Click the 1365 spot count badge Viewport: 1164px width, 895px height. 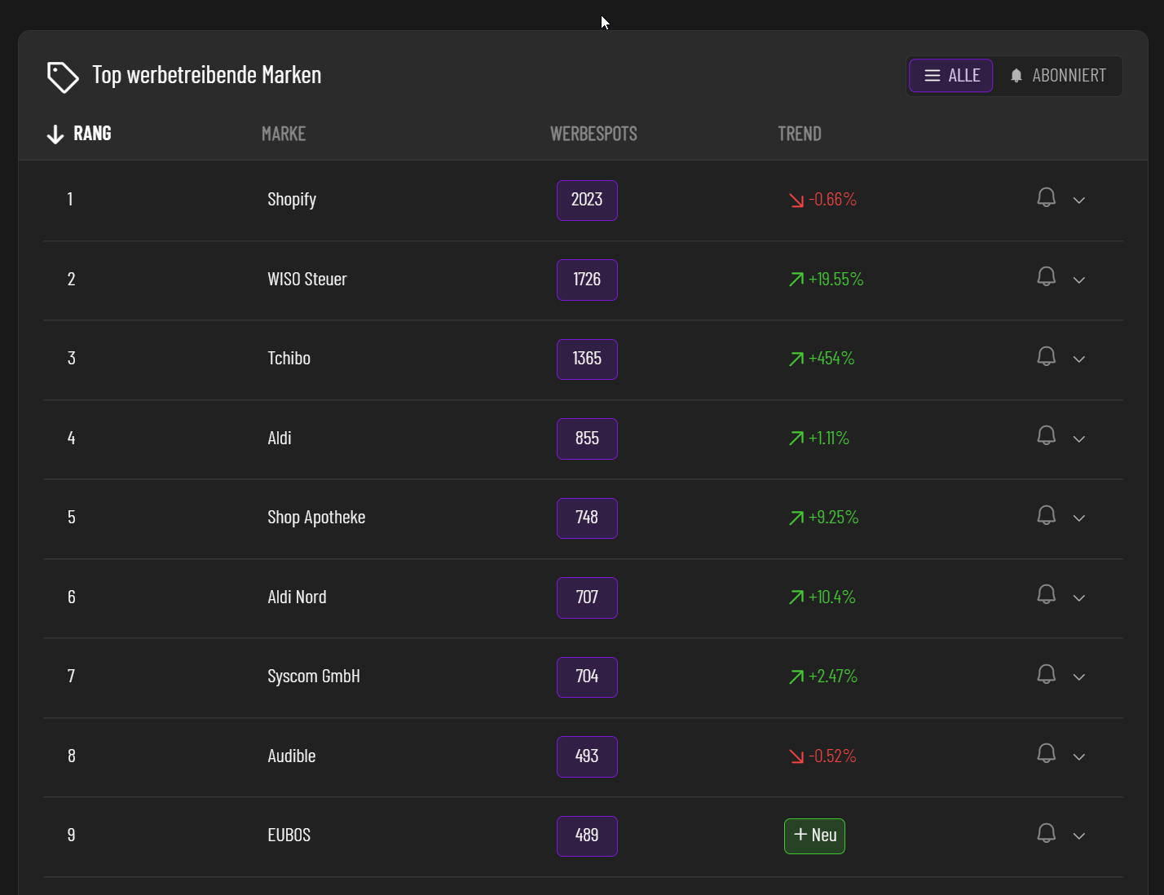[x=587, y=359]
